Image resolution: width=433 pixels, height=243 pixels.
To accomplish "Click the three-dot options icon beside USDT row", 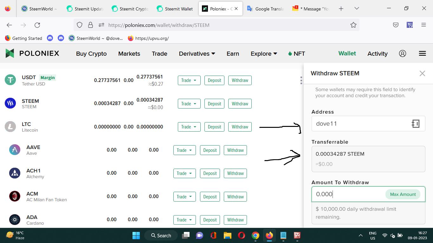I will coord(301,80).
